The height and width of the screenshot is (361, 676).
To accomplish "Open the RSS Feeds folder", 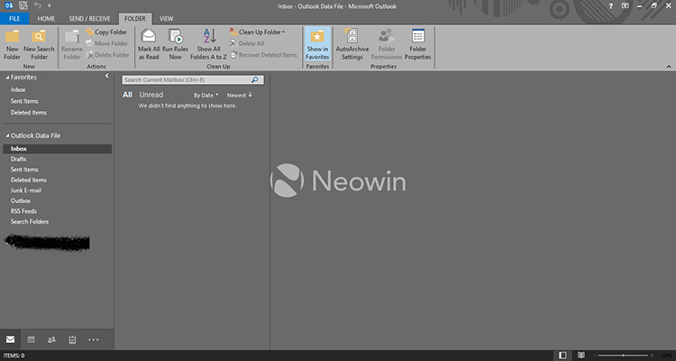I will tap(23, 210).
